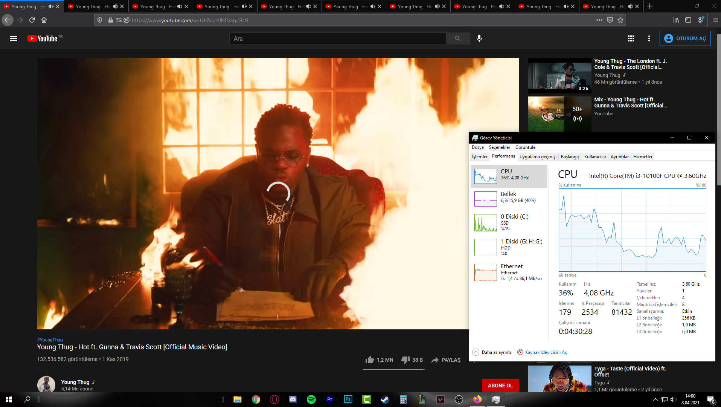
Task: Open the YouTube guide menu icon
Action: click(14, 38)
